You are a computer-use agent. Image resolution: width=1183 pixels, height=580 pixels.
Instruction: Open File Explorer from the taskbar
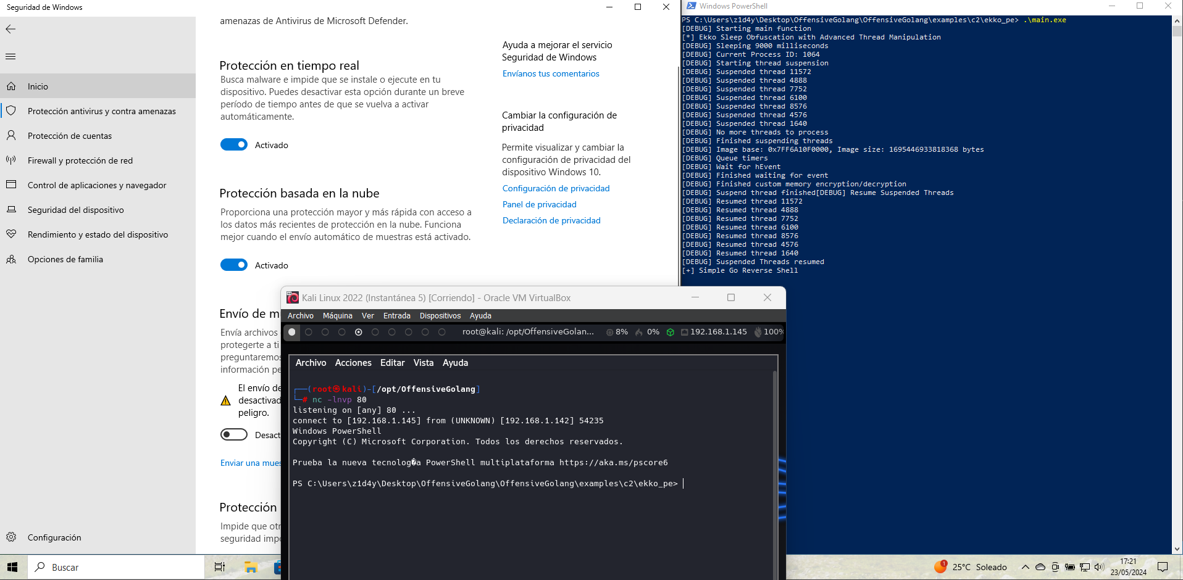(x=251, y=567)
